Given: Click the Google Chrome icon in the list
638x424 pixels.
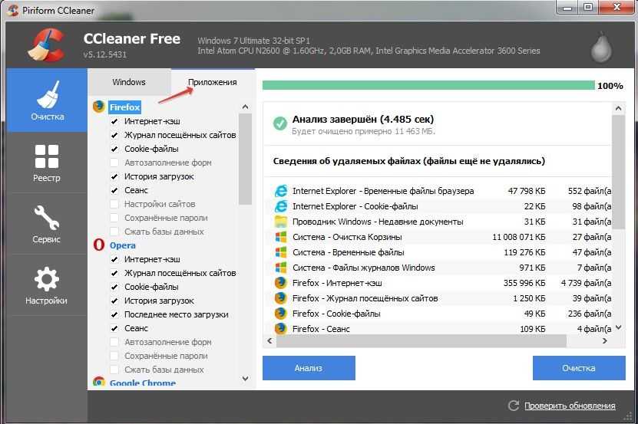Looking at the screenshot, I should point(99,382).
